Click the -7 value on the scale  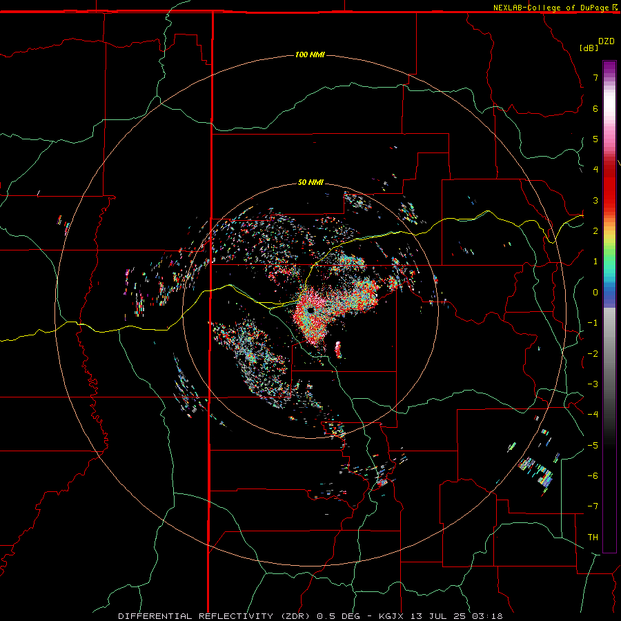tap(593, 506)
